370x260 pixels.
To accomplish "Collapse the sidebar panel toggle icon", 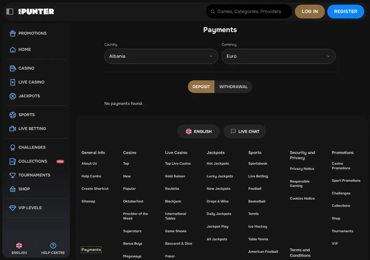I will [x=10, y=11].
